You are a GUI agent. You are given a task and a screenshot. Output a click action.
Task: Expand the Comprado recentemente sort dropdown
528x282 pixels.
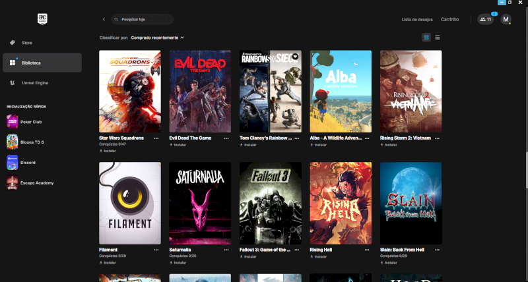pos(157,38)
